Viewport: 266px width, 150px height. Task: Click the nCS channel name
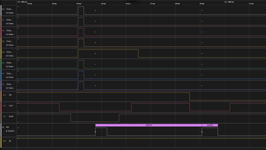tap(11, 106)
